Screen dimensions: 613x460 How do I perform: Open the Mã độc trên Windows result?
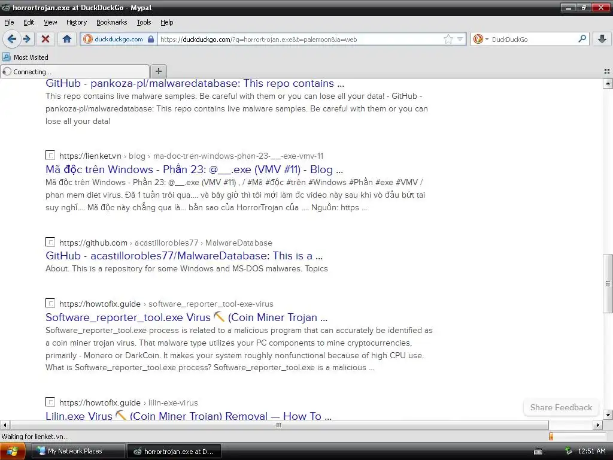pos(194,170)
